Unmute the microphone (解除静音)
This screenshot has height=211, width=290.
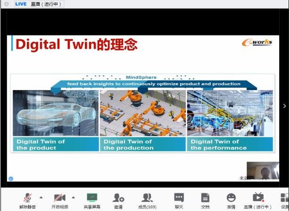[x=28, y=198]
